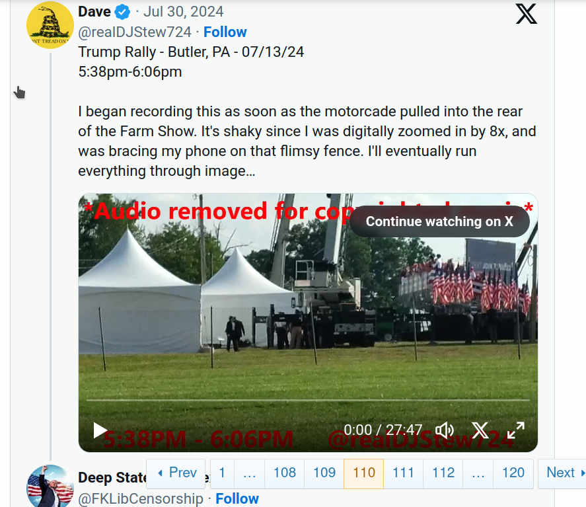
Task: Jump to last page 120
Action: pos(513,473)
